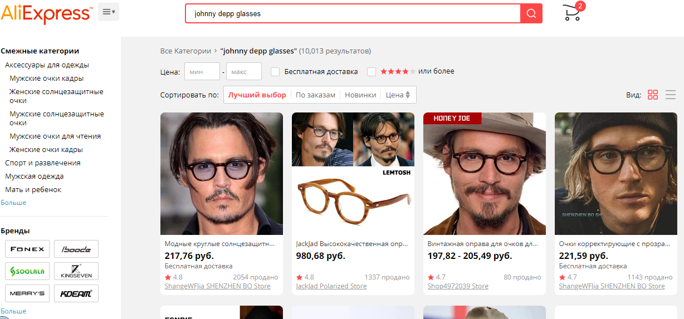Open Женские очки кадры category
Screen dimensions: 684x319
(46, 150)
